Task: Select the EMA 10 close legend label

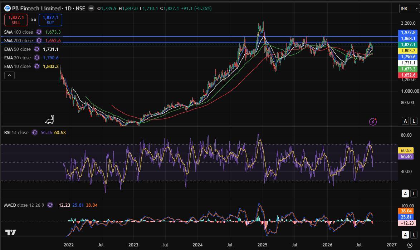Action: 18,67
